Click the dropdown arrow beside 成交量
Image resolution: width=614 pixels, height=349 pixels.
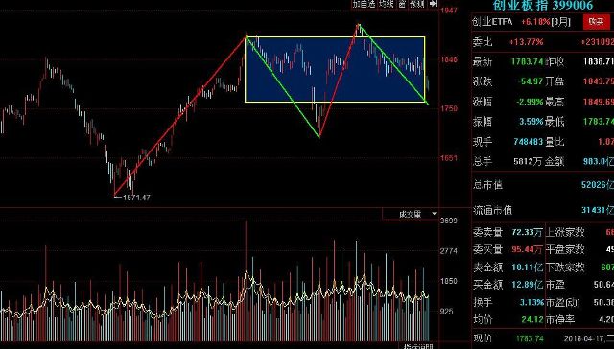(434, 214)
